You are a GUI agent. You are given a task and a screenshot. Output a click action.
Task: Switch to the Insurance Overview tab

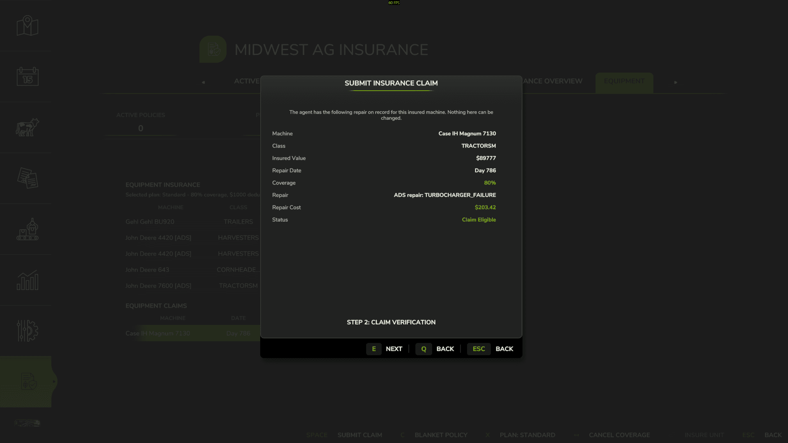(x=552, y=81)
